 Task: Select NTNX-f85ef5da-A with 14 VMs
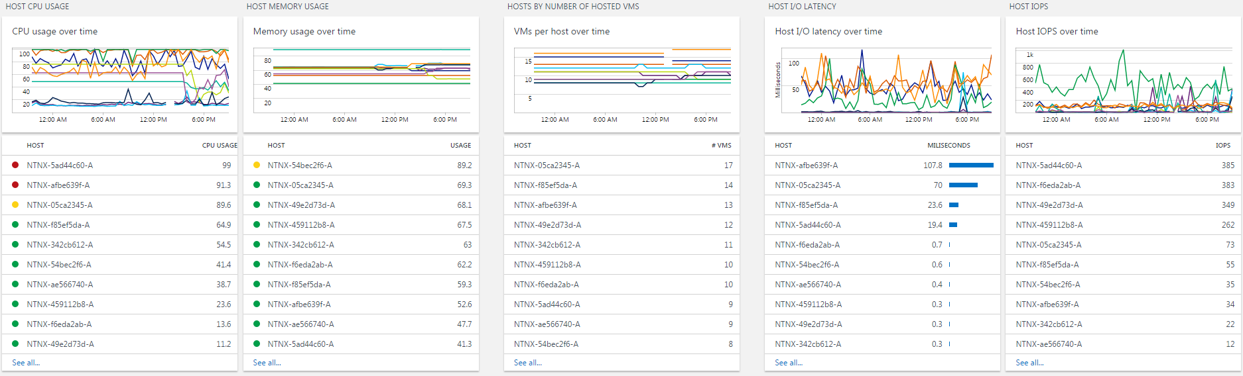545,185
